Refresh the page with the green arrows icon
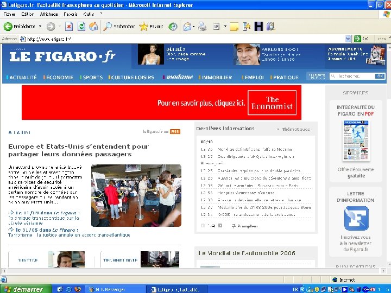The height and width of the screenshot is (293, 391). click(81, 27)
